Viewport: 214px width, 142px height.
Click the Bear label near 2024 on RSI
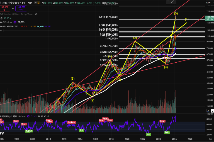pos(162,121)
